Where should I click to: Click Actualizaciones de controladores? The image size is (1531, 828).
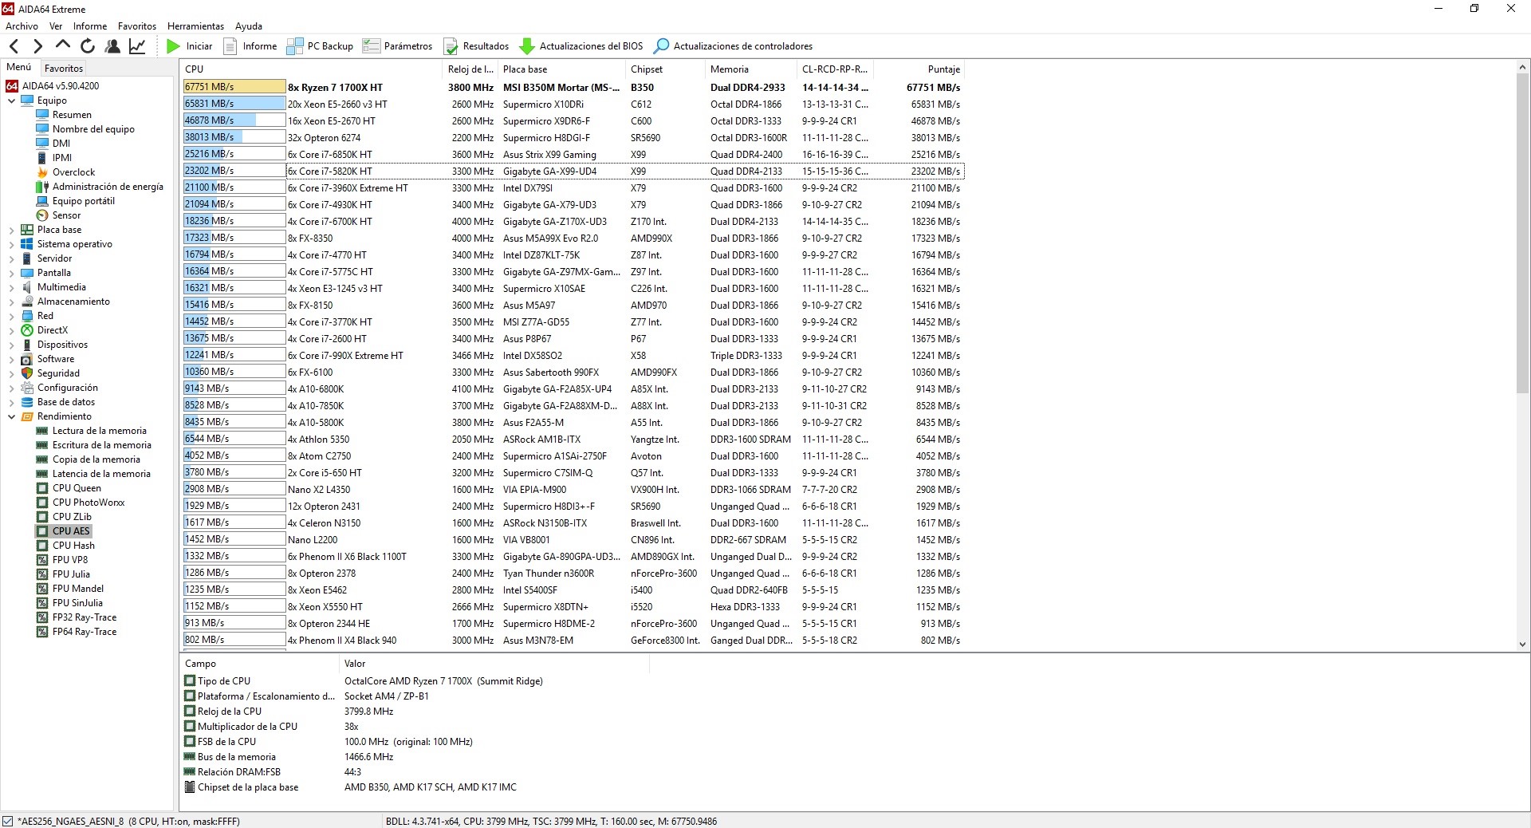733,46
